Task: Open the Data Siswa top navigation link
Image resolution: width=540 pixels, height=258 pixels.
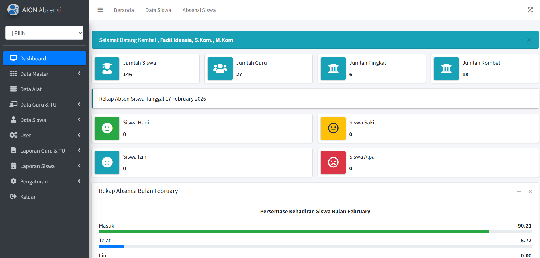Action: (158, 10)
